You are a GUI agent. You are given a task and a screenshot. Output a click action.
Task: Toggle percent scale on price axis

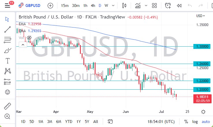(186, 122)
